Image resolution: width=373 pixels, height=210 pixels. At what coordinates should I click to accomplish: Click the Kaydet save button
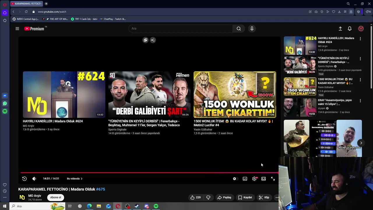[245, 197]
